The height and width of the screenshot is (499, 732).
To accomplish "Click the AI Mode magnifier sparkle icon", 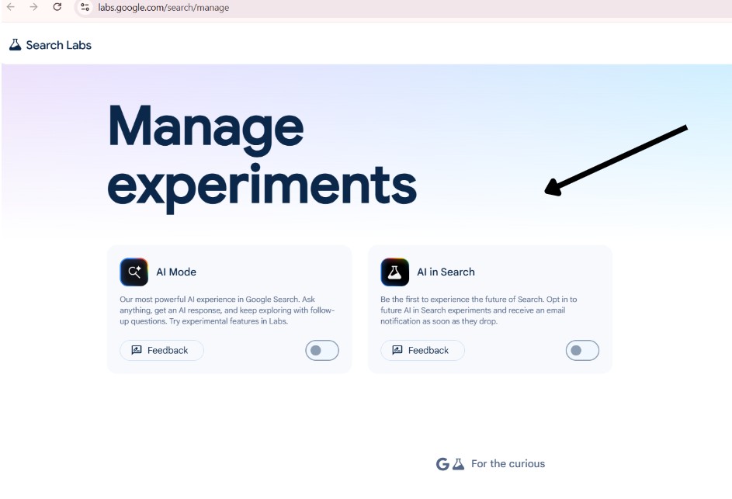I will pos(134,272).
